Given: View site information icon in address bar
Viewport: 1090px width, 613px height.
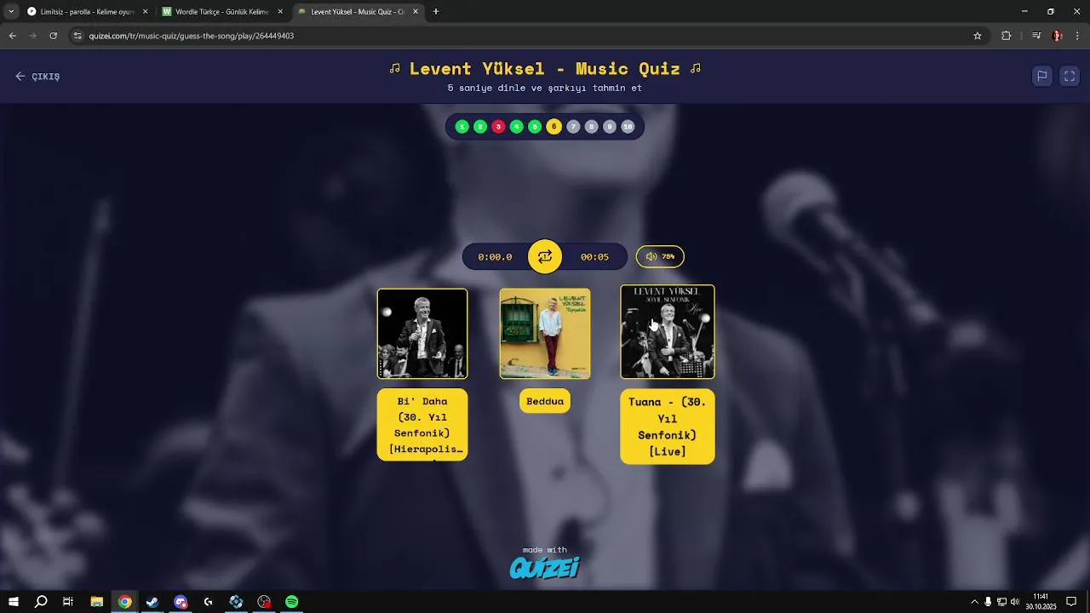Looking at the screenshot, I should (77, 36).
